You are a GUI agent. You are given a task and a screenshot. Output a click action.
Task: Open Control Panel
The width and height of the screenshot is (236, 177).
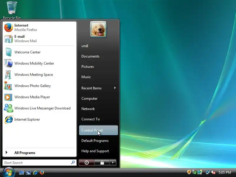[99, 130]
